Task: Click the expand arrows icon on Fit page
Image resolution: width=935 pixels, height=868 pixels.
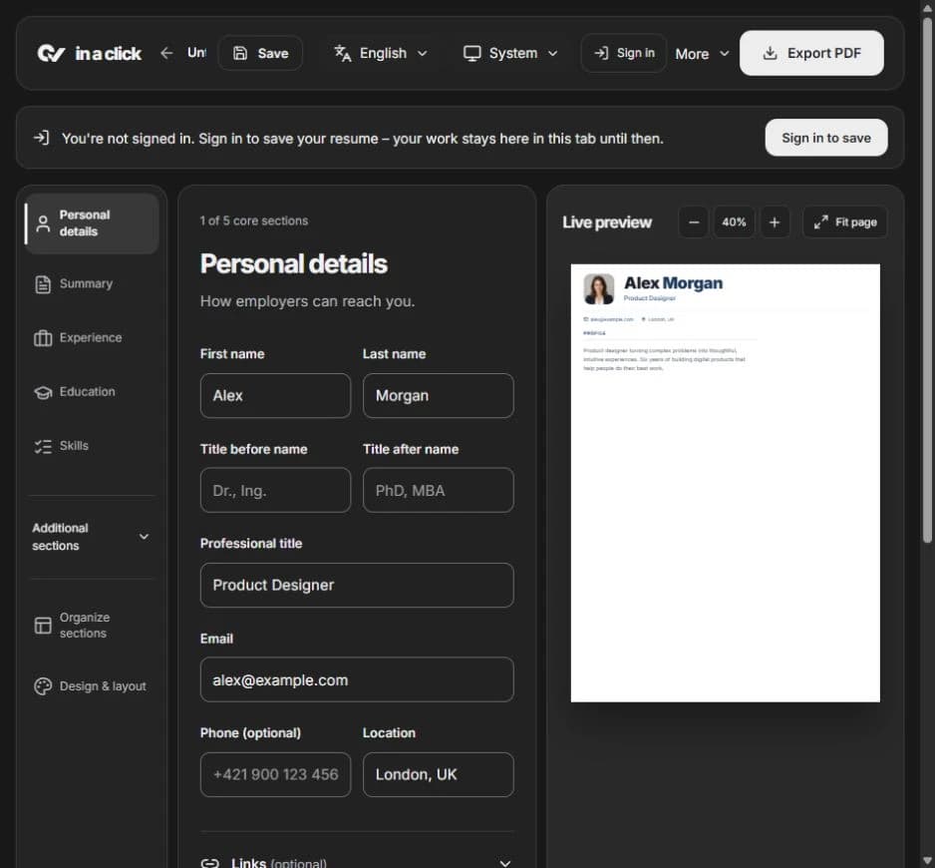Action: (x=821, y=222)
